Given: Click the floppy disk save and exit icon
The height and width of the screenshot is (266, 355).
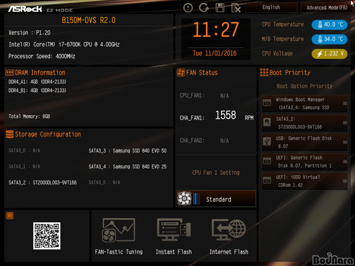Looking at the screenshot, I should click(220, 8).
